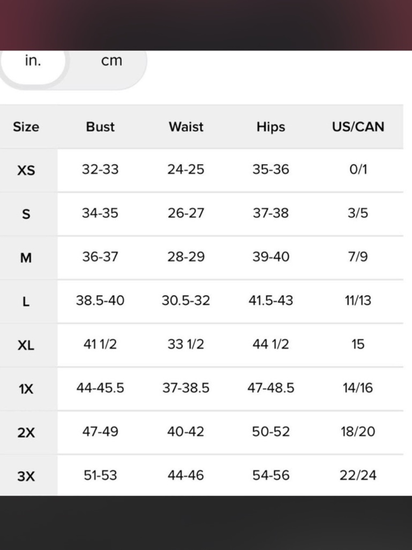Viewport: 412px width, 550px height.
Task: Select the XL size row label
Action: 26,345
